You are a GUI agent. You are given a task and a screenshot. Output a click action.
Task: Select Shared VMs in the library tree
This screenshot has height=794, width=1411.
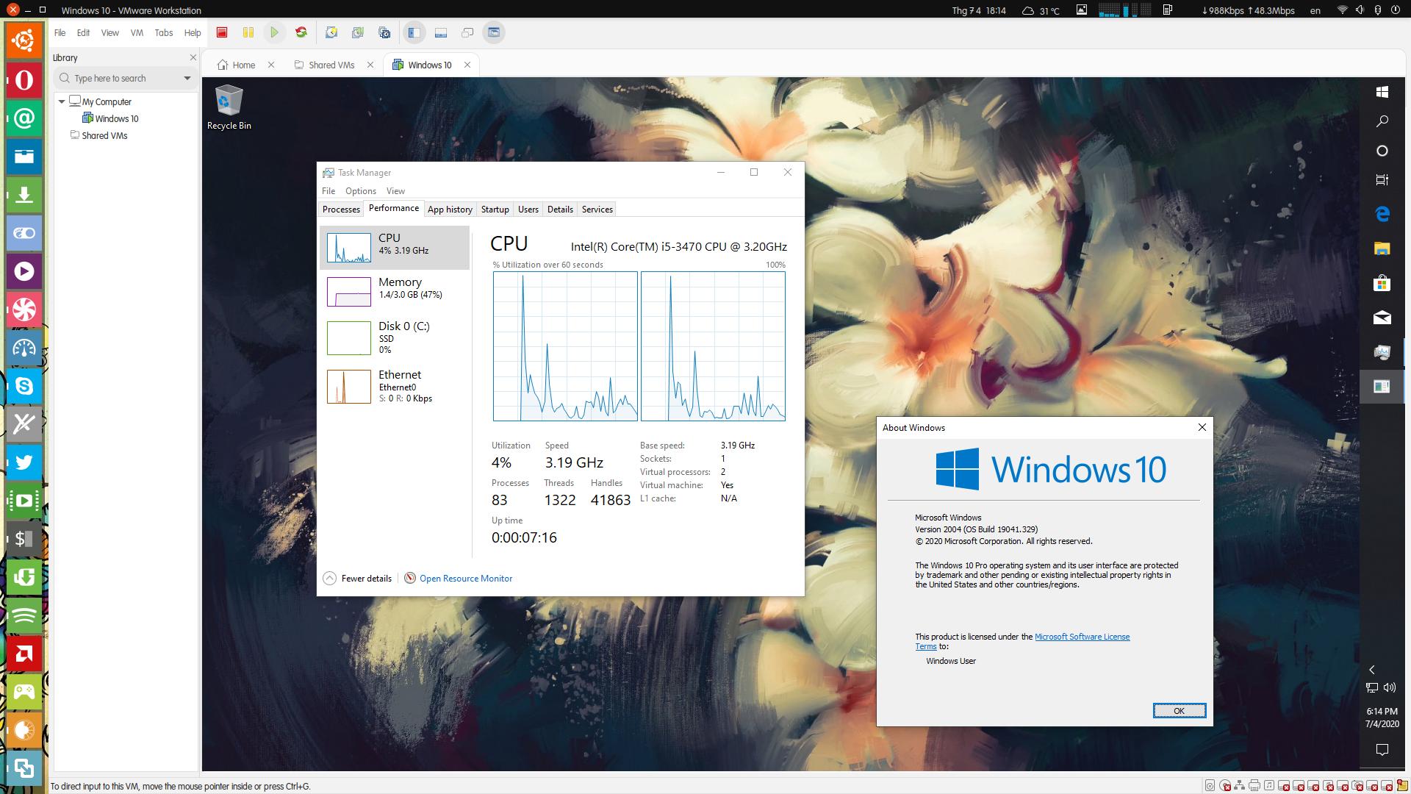[98, 135]
